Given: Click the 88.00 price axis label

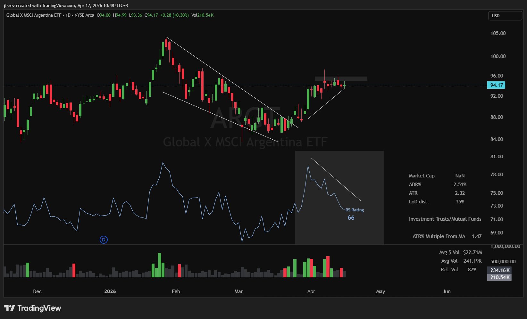Looking at the screenshot, I should [x=497, y=117].
